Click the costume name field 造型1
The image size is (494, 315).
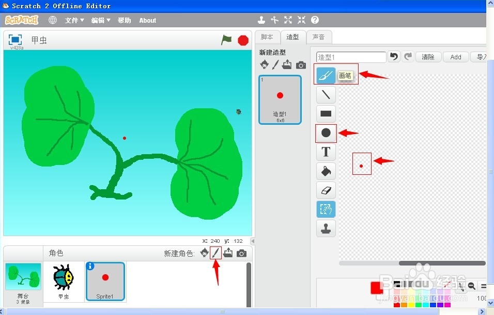coord(351,57)
